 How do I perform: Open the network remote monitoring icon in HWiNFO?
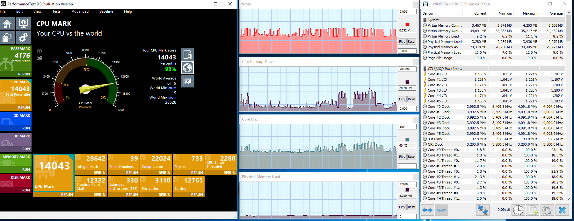483,210
